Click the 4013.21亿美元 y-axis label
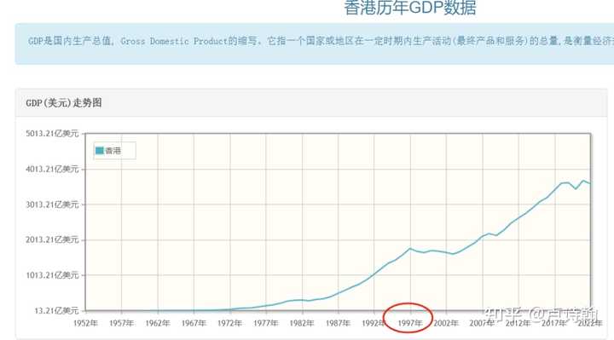The image size is (614, 340). tap(53, 169)
